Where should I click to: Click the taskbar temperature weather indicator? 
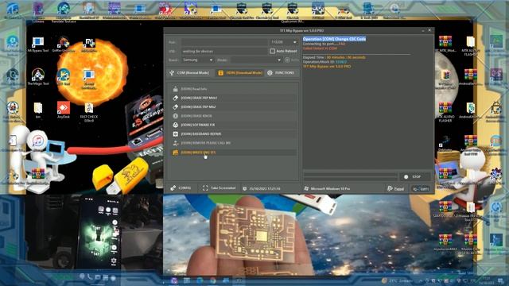pos(396,280)
